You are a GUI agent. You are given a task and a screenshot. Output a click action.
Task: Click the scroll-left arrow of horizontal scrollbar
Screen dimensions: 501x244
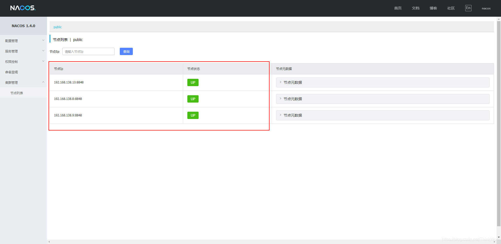click(49, 242)
